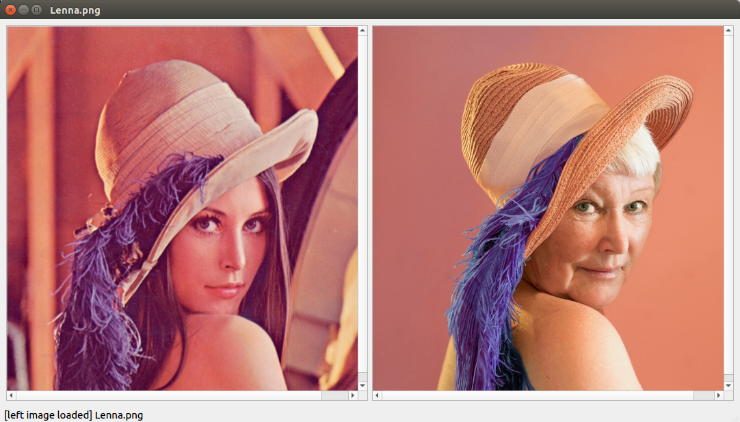This screenshot has height=422, width=740.
Task: Click the up arrow of right image's vertical scrollbar
Action: (x=728, y=31)
